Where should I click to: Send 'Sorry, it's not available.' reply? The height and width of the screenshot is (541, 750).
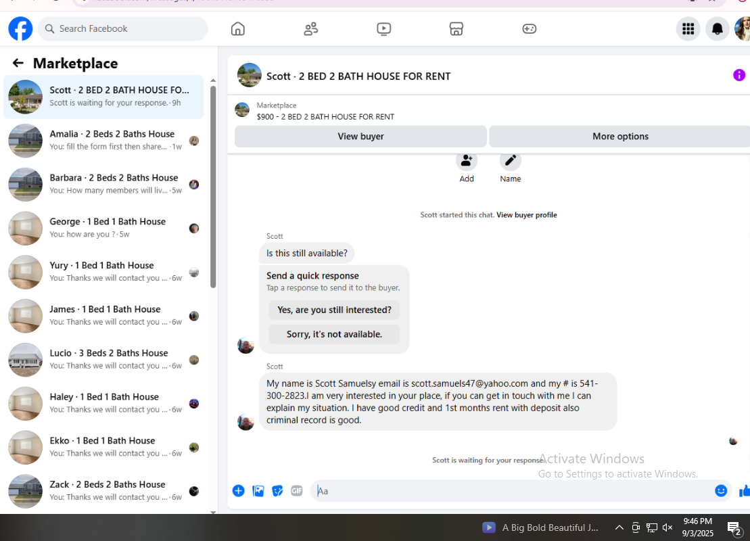[x=334, y=334]
